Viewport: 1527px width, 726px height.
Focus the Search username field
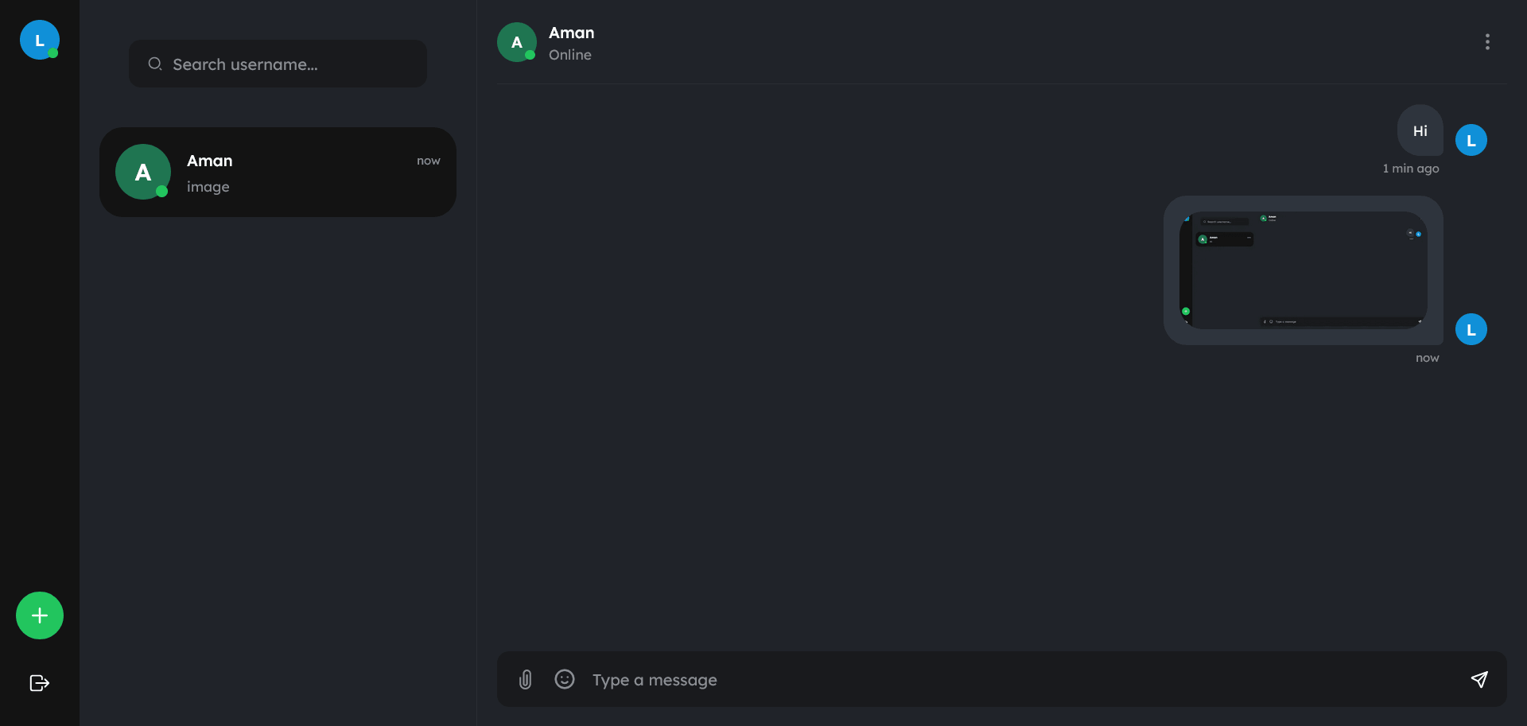[278, 64]
